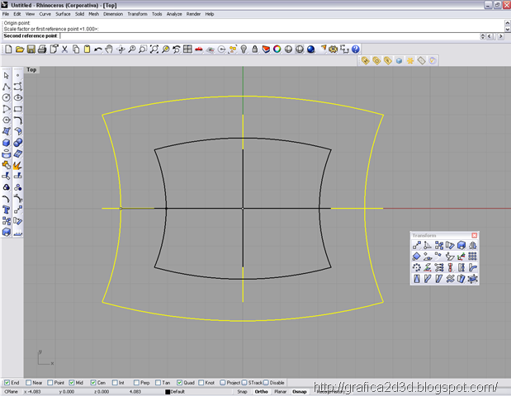The width and height of the screenshot is (511, 396).
Task: Cut selection with the scissors icon
Action: point(64,49)
